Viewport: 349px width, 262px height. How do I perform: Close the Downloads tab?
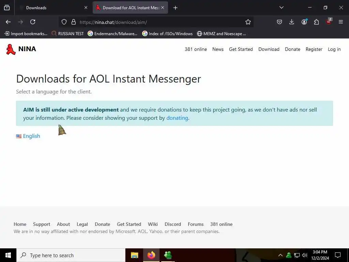[x=86, y=8]
